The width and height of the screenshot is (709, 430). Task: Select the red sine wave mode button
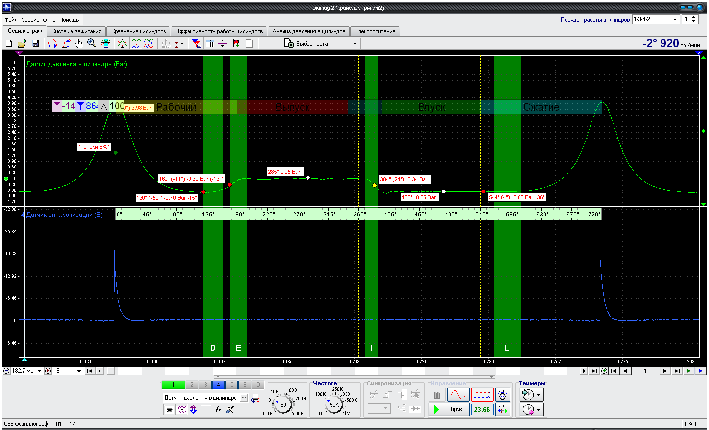(x=458, y=395)
